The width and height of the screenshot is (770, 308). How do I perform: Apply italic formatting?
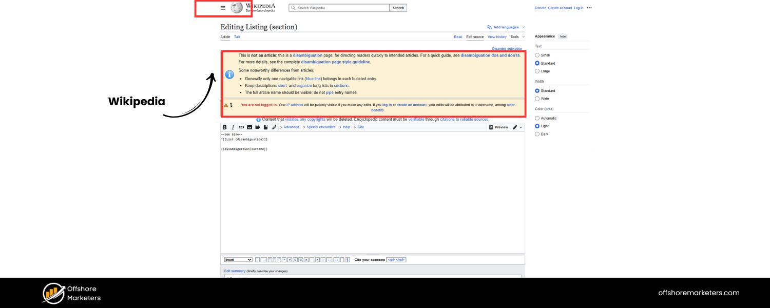tap(233, 127)
